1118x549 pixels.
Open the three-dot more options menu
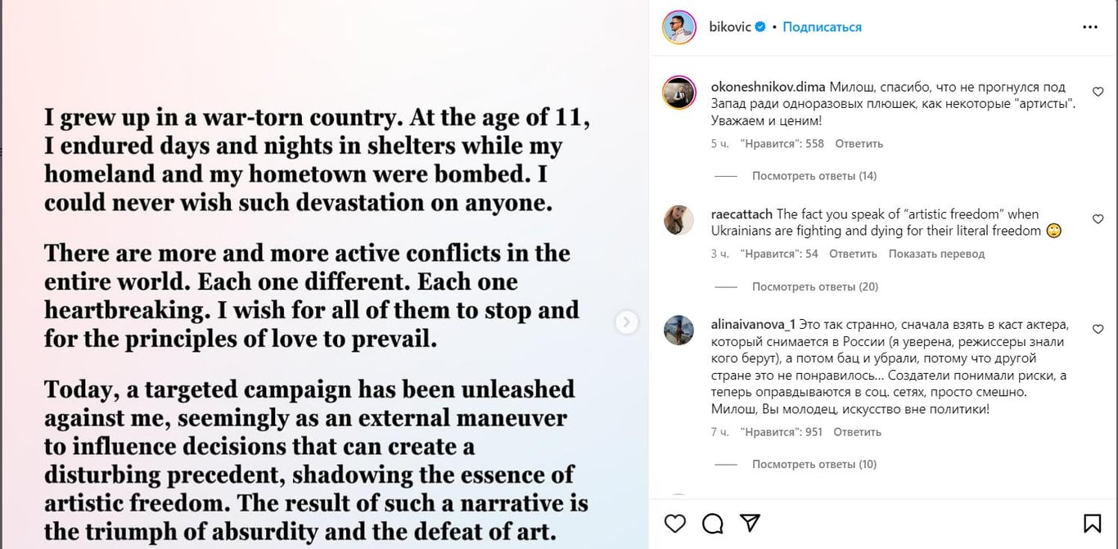[x=1089, y=27]
